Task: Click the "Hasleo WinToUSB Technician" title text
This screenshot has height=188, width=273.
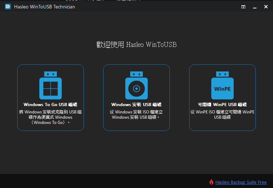Action: point(45,7)
